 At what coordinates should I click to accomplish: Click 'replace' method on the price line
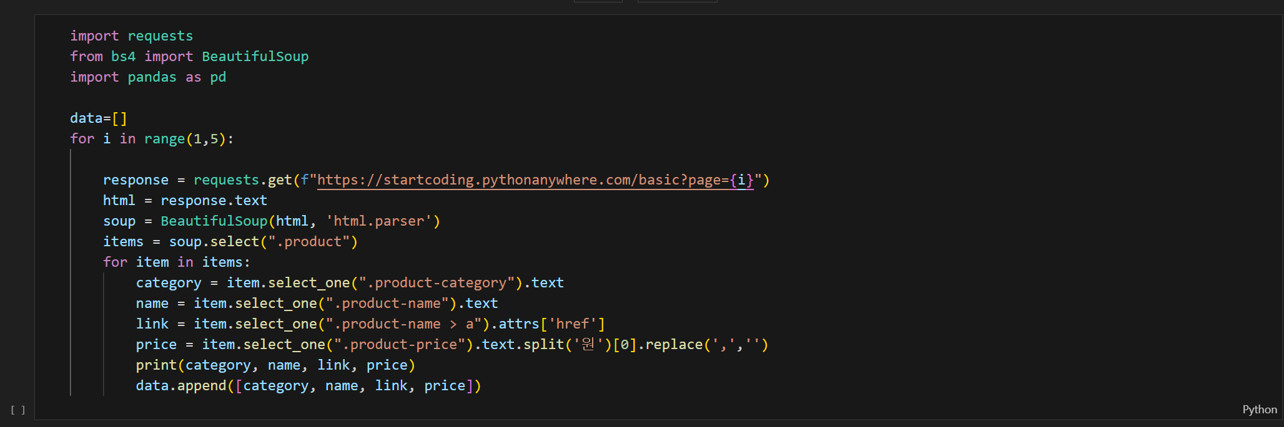click(674, 345)
